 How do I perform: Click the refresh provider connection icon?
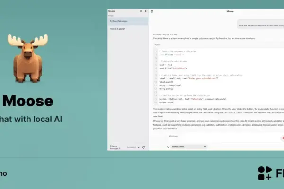143,147
